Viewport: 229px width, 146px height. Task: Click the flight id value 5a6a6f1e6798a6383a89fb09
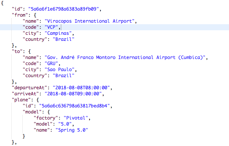[64, 9]
